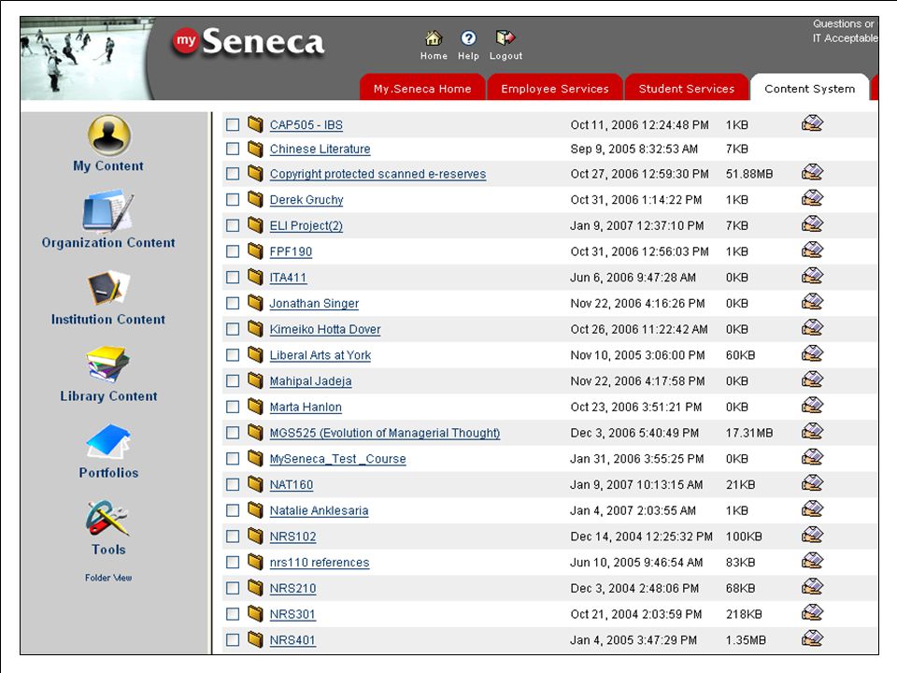Switch to Employee Services tab
Screen dimensions: 897x673
click(x=554, y=88)
